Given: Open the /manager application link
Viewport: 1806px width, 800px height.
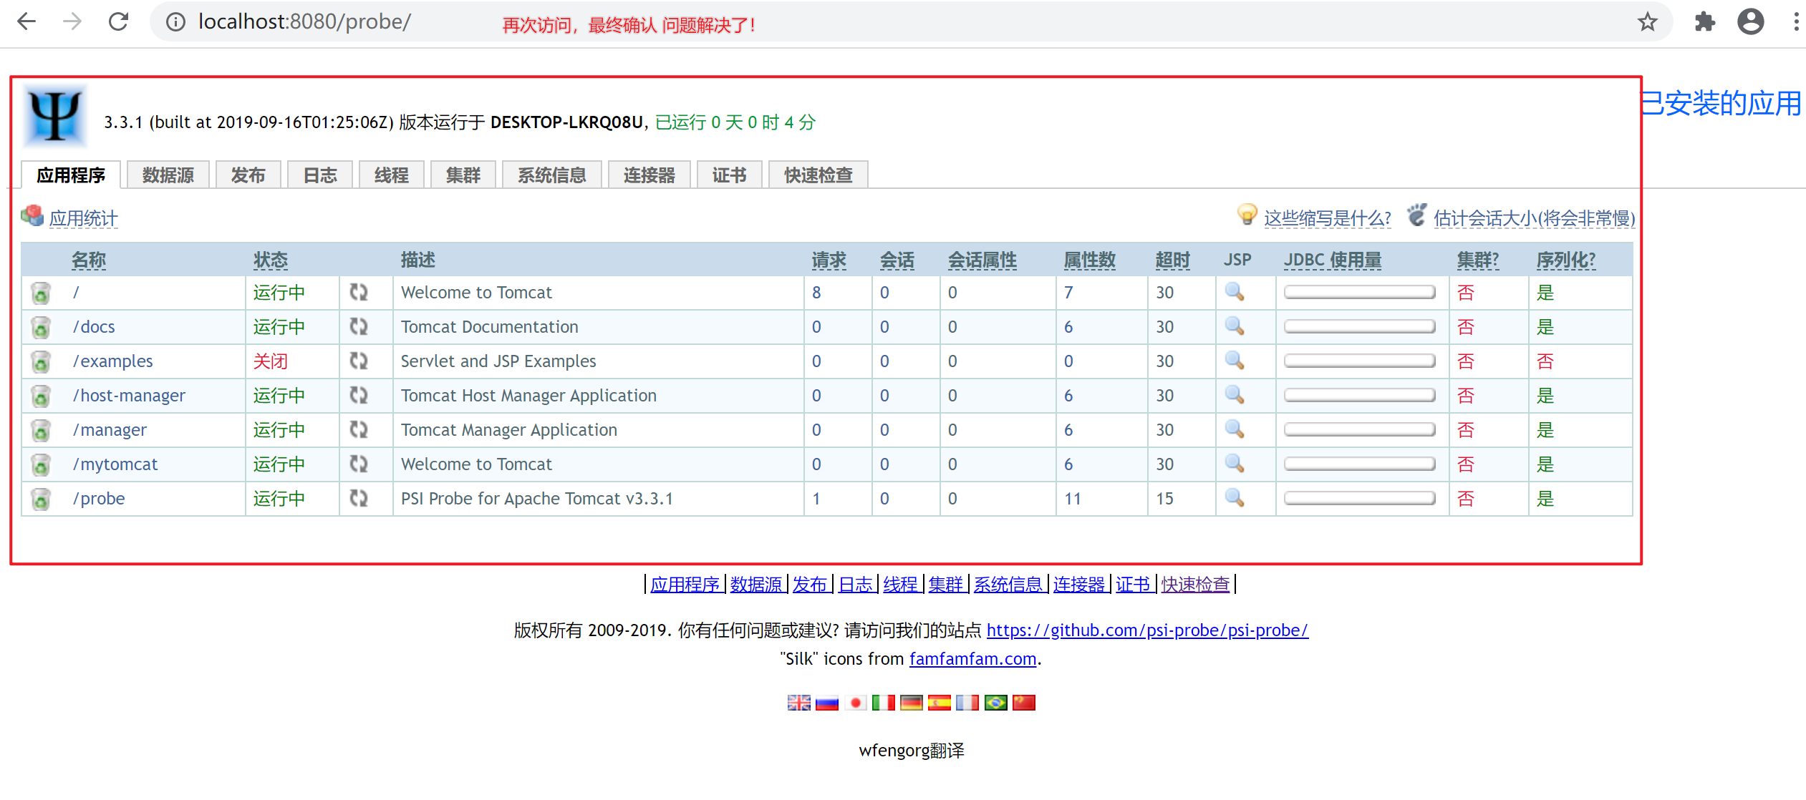Looking at the screenshot, I should [x=110, y=430].
